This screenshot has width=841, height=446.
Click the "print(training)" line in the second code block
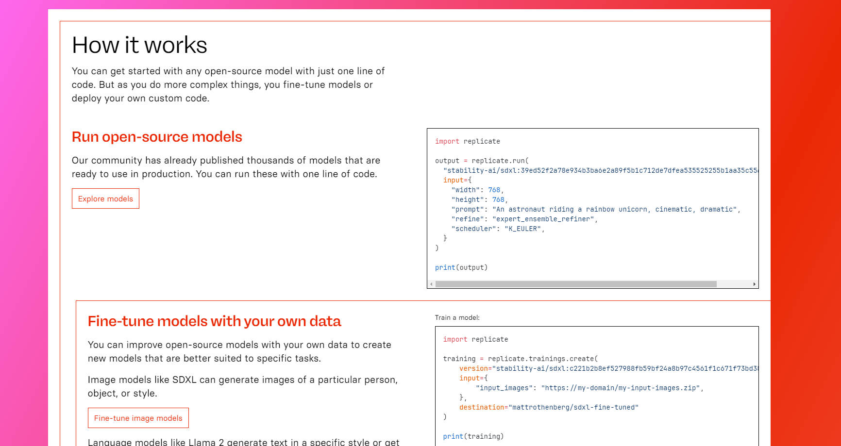[x=473, y=436]
